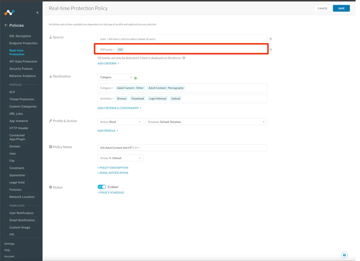Click the Netskope logo icon
360x261 pixels.
(x=9, y=13)
